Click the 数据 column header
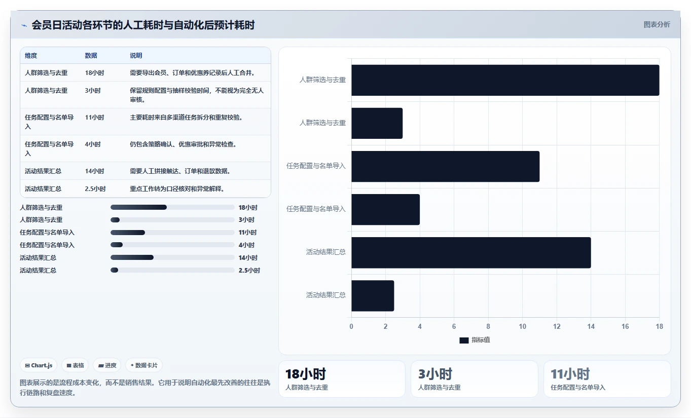Screen dimensions: 691x418 [x=91, y=56]
